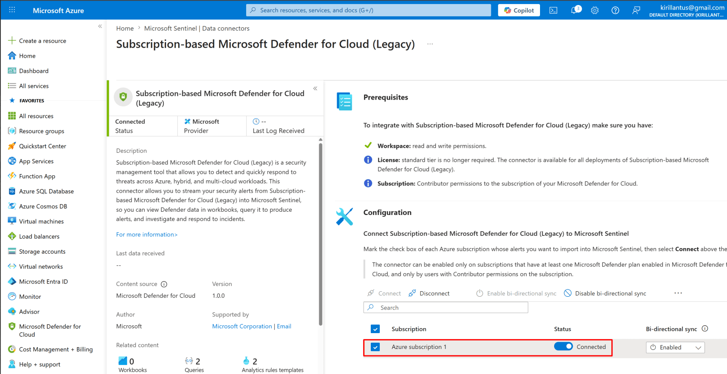Click the Email support link

(x=284, y=326)
